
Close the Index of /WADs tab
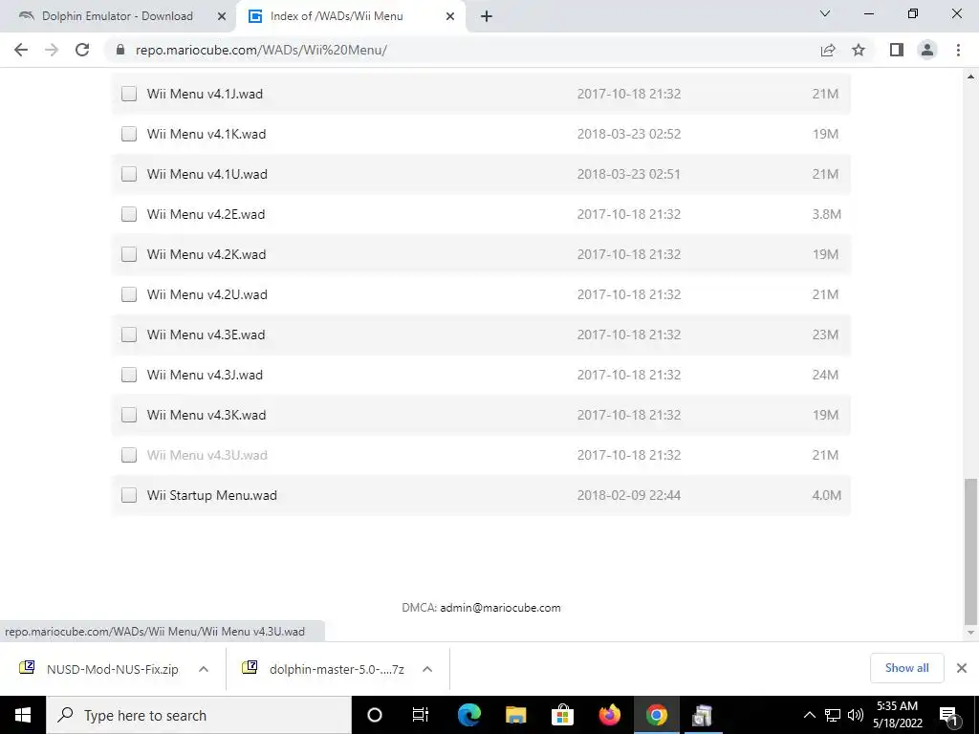tap(450, 17)
